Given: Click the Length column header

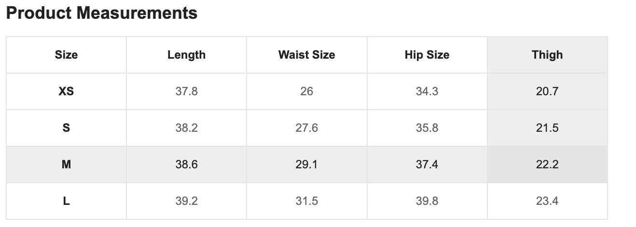Looking at the screenshot, I should coord(186,55).
